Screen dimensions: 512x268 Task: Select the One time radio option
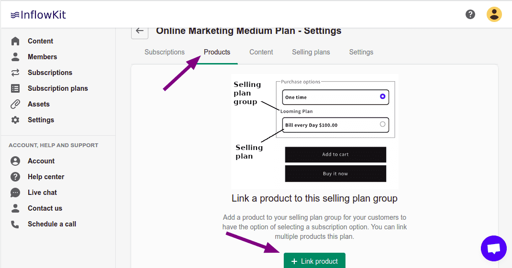coord(382,96)
